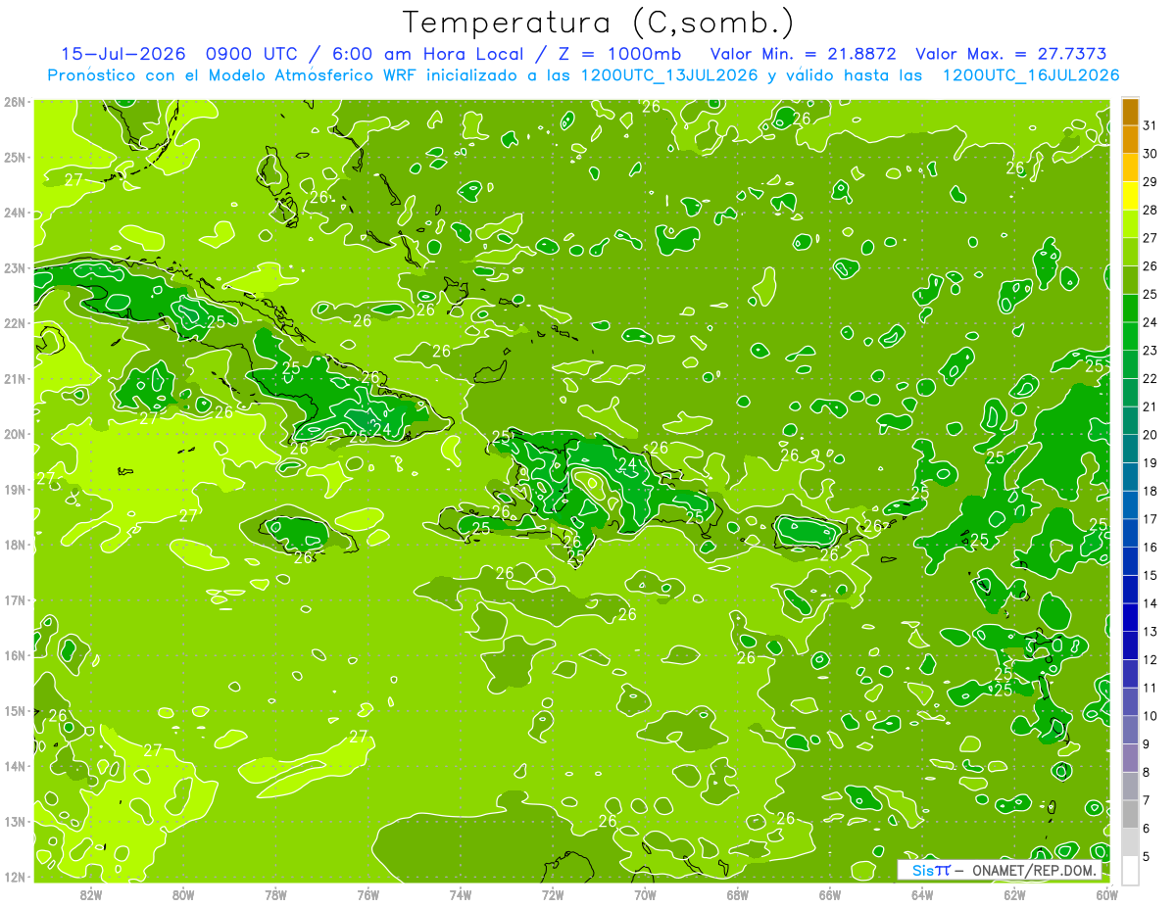Click the 13N latitude axis label
Image resolution: width=1176 pixels, height=908 pixels.
[15, 821]
